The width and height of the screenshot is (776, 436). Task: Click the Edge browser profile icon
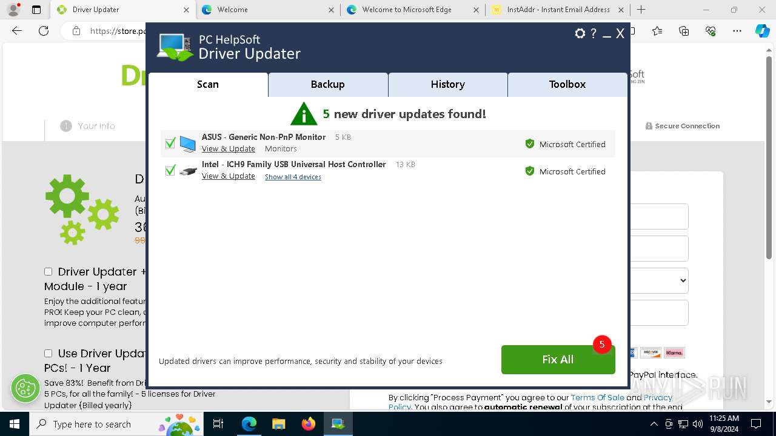tap(13, 10)
